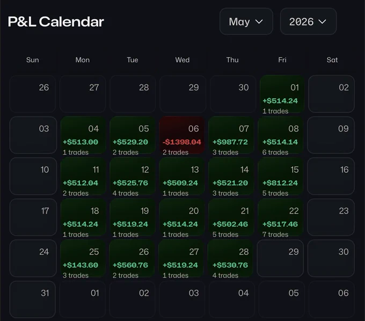Select May 21 cell with +$502.46

tap(232, 217)
